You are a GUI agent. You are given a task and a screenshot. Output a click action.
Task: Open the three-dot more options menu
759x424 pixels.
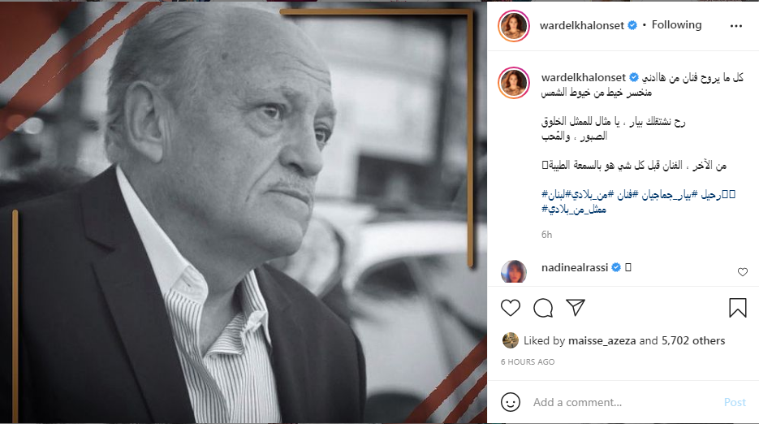(736, 26)
